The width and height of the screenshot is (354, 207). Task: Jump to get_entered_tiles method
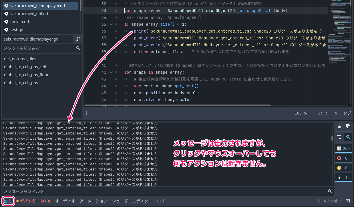[x=20, y=59]
